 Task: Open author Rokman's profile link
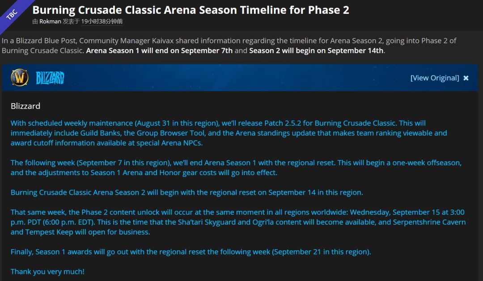tap(50, 21)
